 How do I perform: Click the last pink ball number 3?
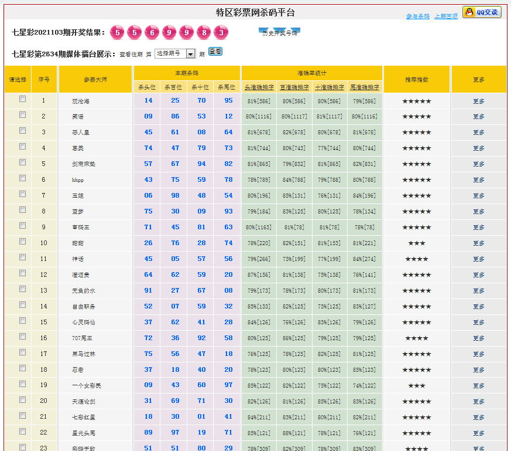coord(221,32)
